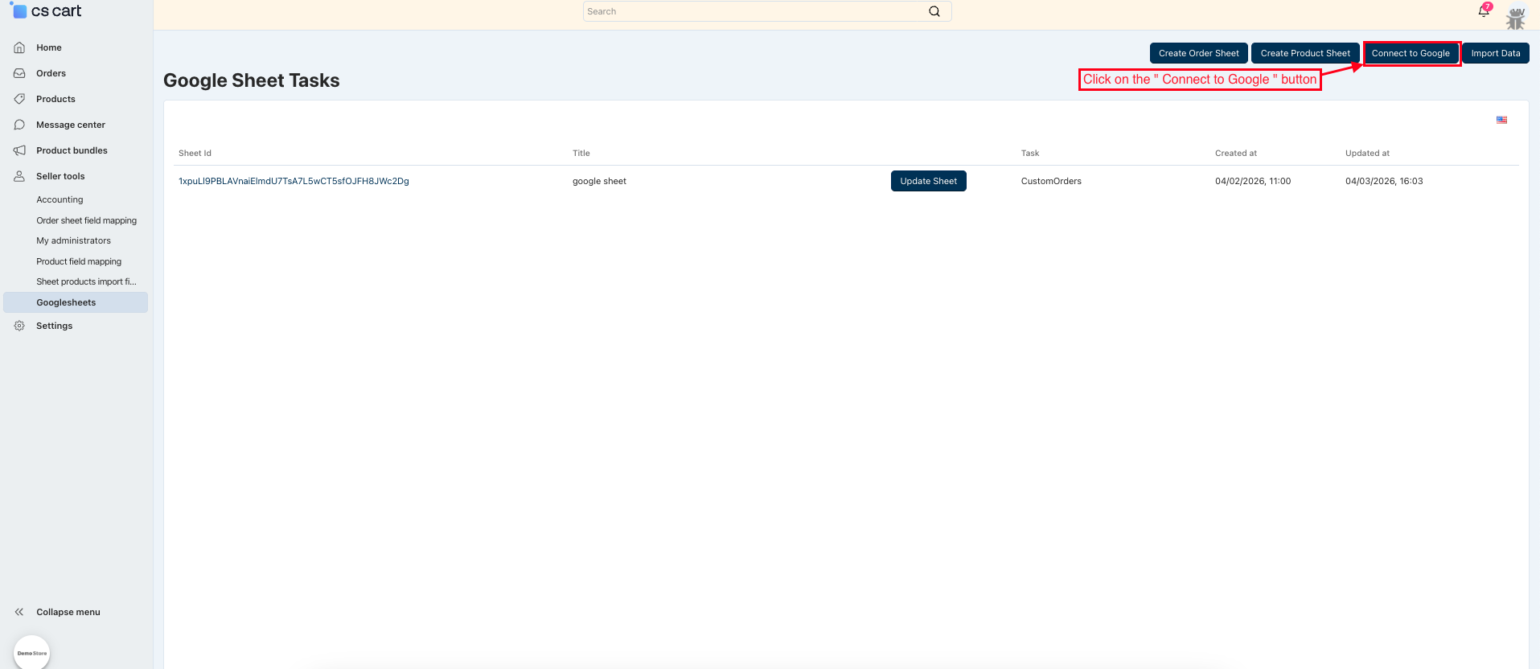
Task: Open the notifications bell
Action: (x=1484, y=11)
